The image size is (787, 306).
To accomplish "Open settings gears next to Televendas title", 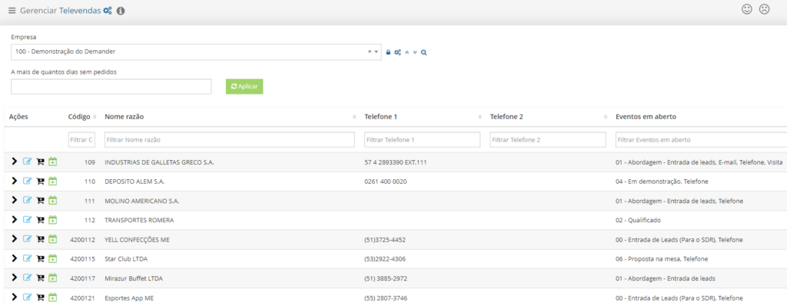I will point(108,11).
